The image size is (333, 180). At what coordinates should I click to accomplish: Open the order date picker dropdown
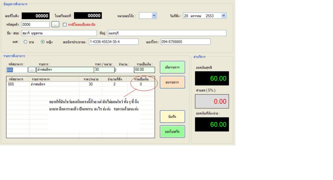pyautogui.click(x=223, y=16)
